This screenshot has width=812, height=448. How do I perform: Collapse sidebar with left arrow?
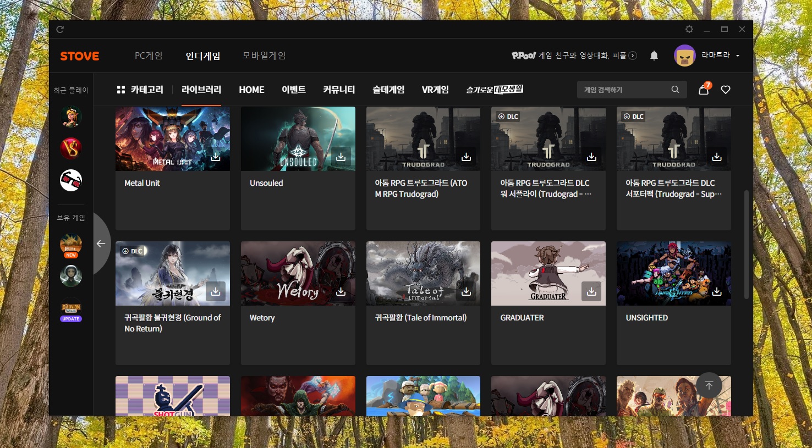pos(101,244)
